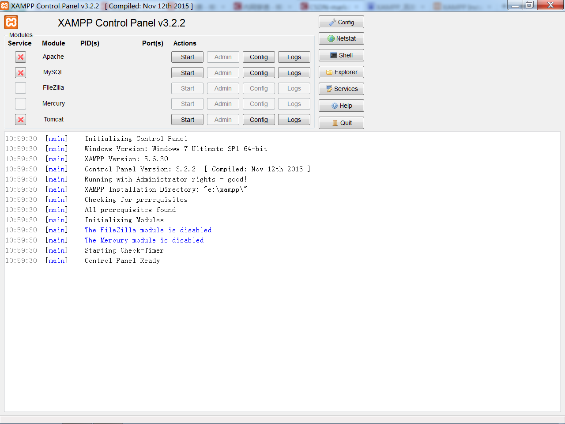
Task: Click 'Control Panel Ready' log line
Action: pos(122,261)
